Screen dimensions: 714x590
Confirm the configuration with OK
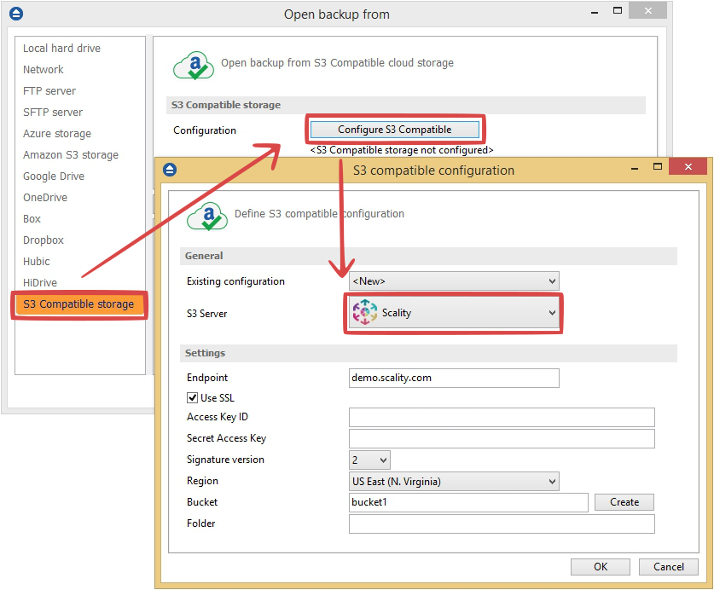pyautogui.click(x=601, y=567)
